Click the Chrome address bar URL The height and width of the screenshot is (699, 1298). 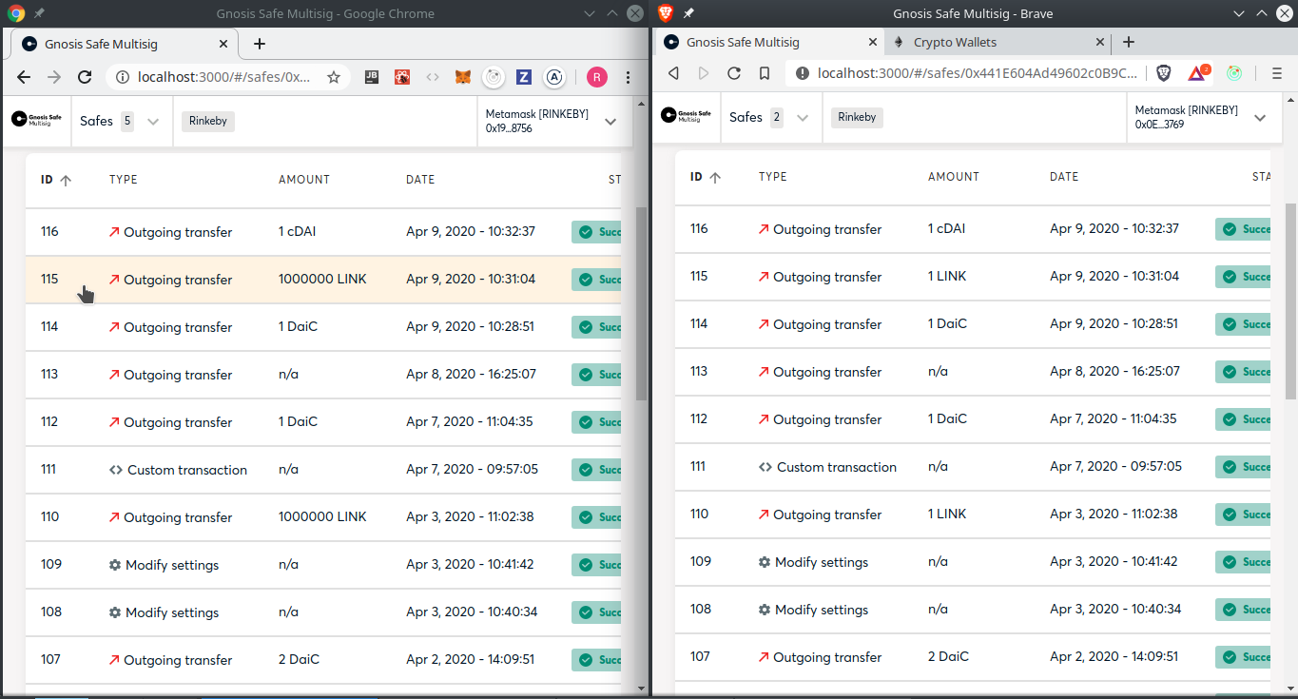pyautogui.click(x=224, y=77)
